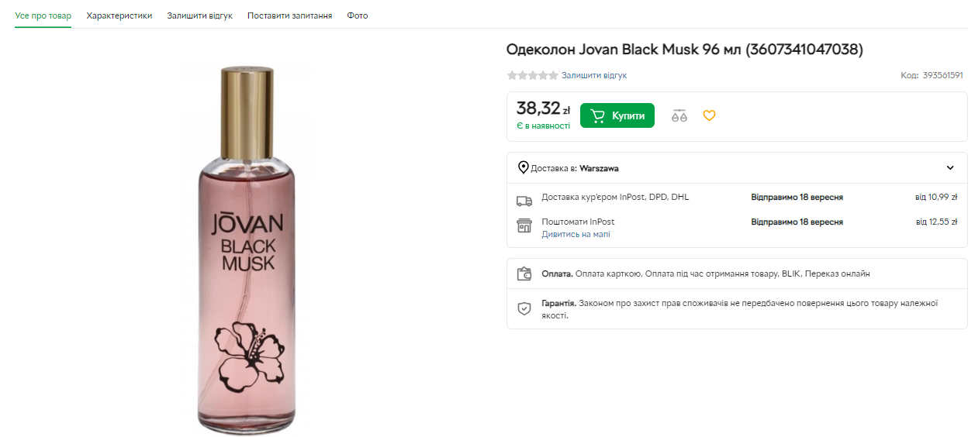The image size is (975, 437).
Task: Open the Усе про товар tab
Action: coord(43,15)
